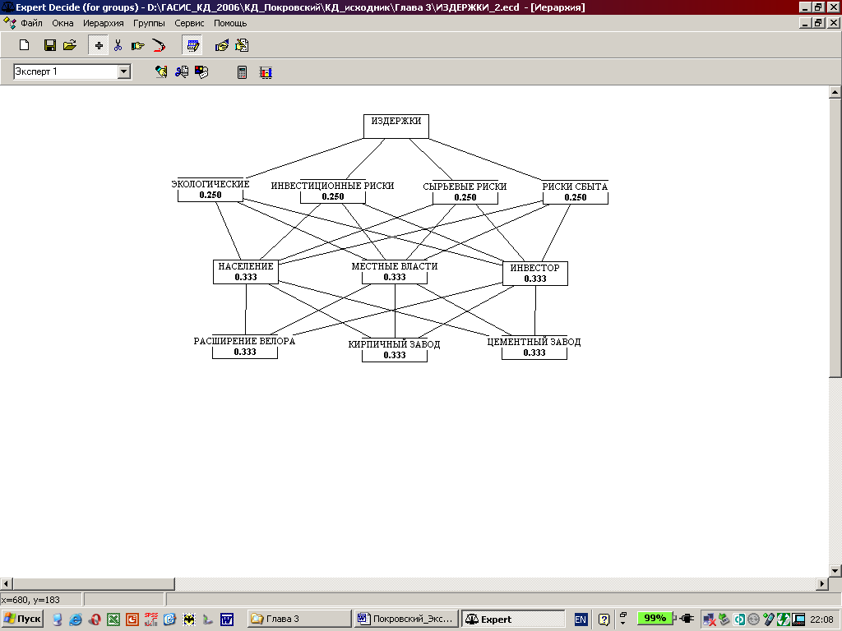Select the ИЗДЕРЖКИ root node
The height and width of the screenshot is (631, 842).
pyautogui.click(x=396, y=126)
